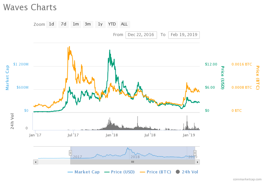This screenshot has width=265, height=182.
Task: Click the 0.0008 BTC axis label
Action: click(x=242, y=87)
